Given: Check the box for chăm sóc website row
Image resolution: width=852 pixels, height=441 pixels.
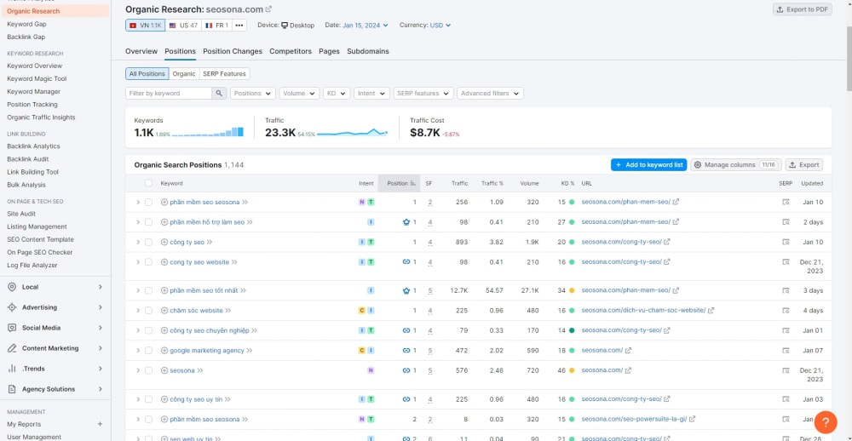Looking at the screenshot, I should (148, 311).
